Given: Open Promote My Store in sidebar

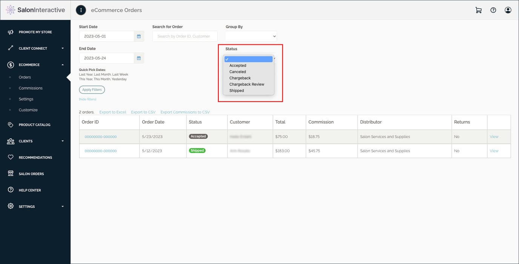Looking at the screenshot, I should [x=35, y=32].
